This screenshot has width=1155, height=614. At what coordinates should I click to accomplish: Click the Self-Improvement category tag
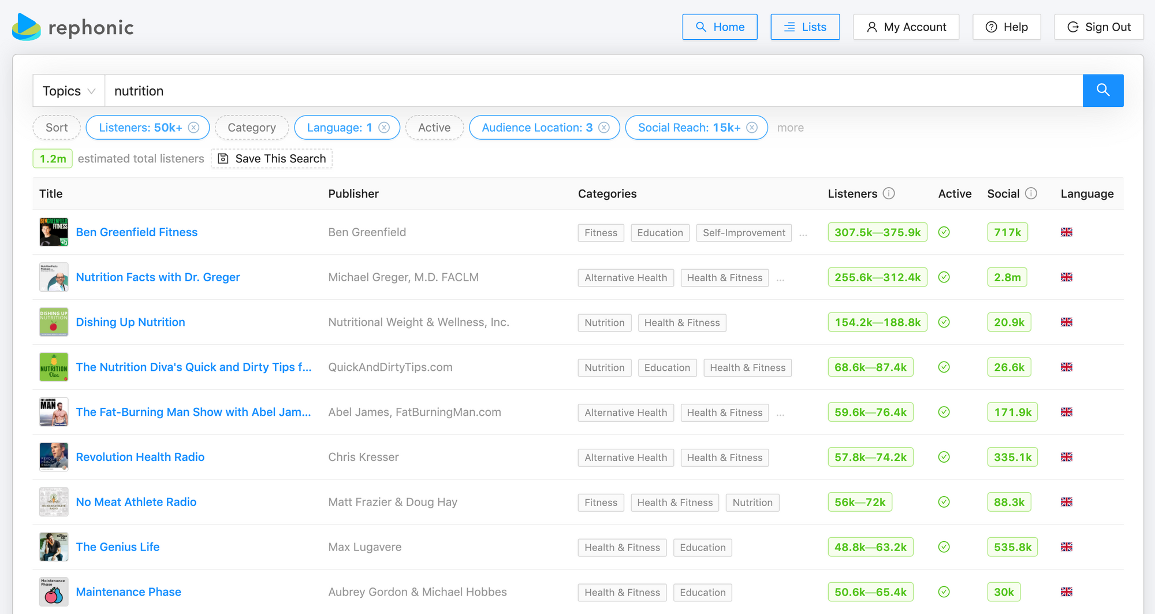click(744, 233)
